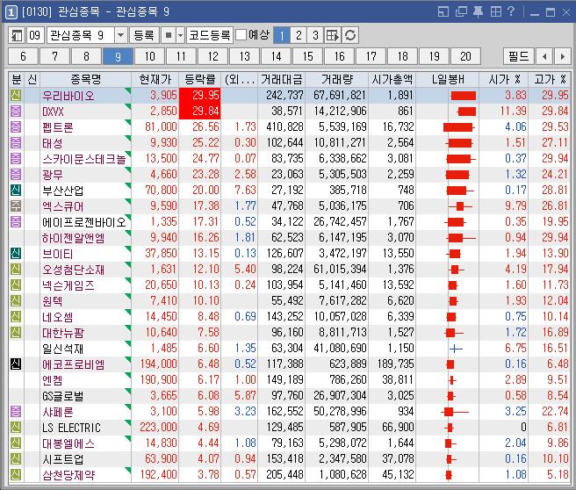The height and width of the screenshot is (490, 576).
Task: Click the 신 badge for 브이티
Action: 16,253
